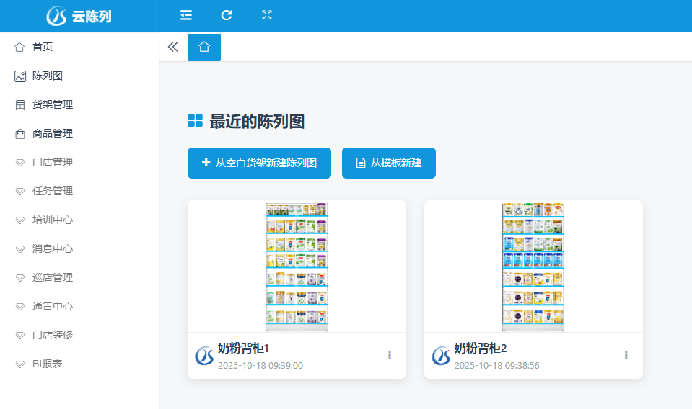
Task: Open more options for 奶粉背柜1
Action: pos(390,355)
